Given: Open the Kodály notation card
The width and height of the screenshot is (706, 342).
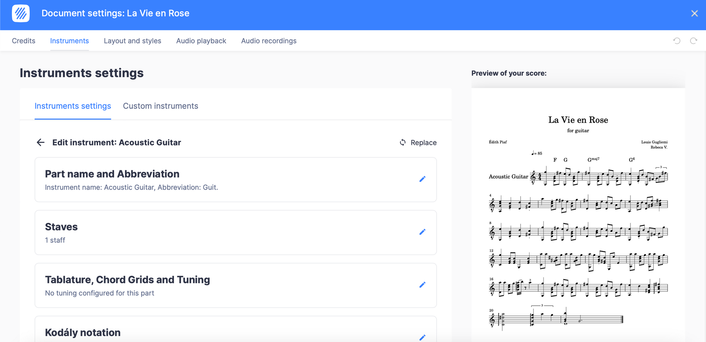Looking at the screenshot, I should pos(236,329).
